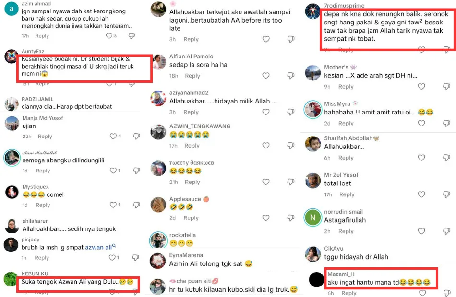Open azim ahmad's teal avatar
Screen dimensions: 456x297
[x=12, y=8]
